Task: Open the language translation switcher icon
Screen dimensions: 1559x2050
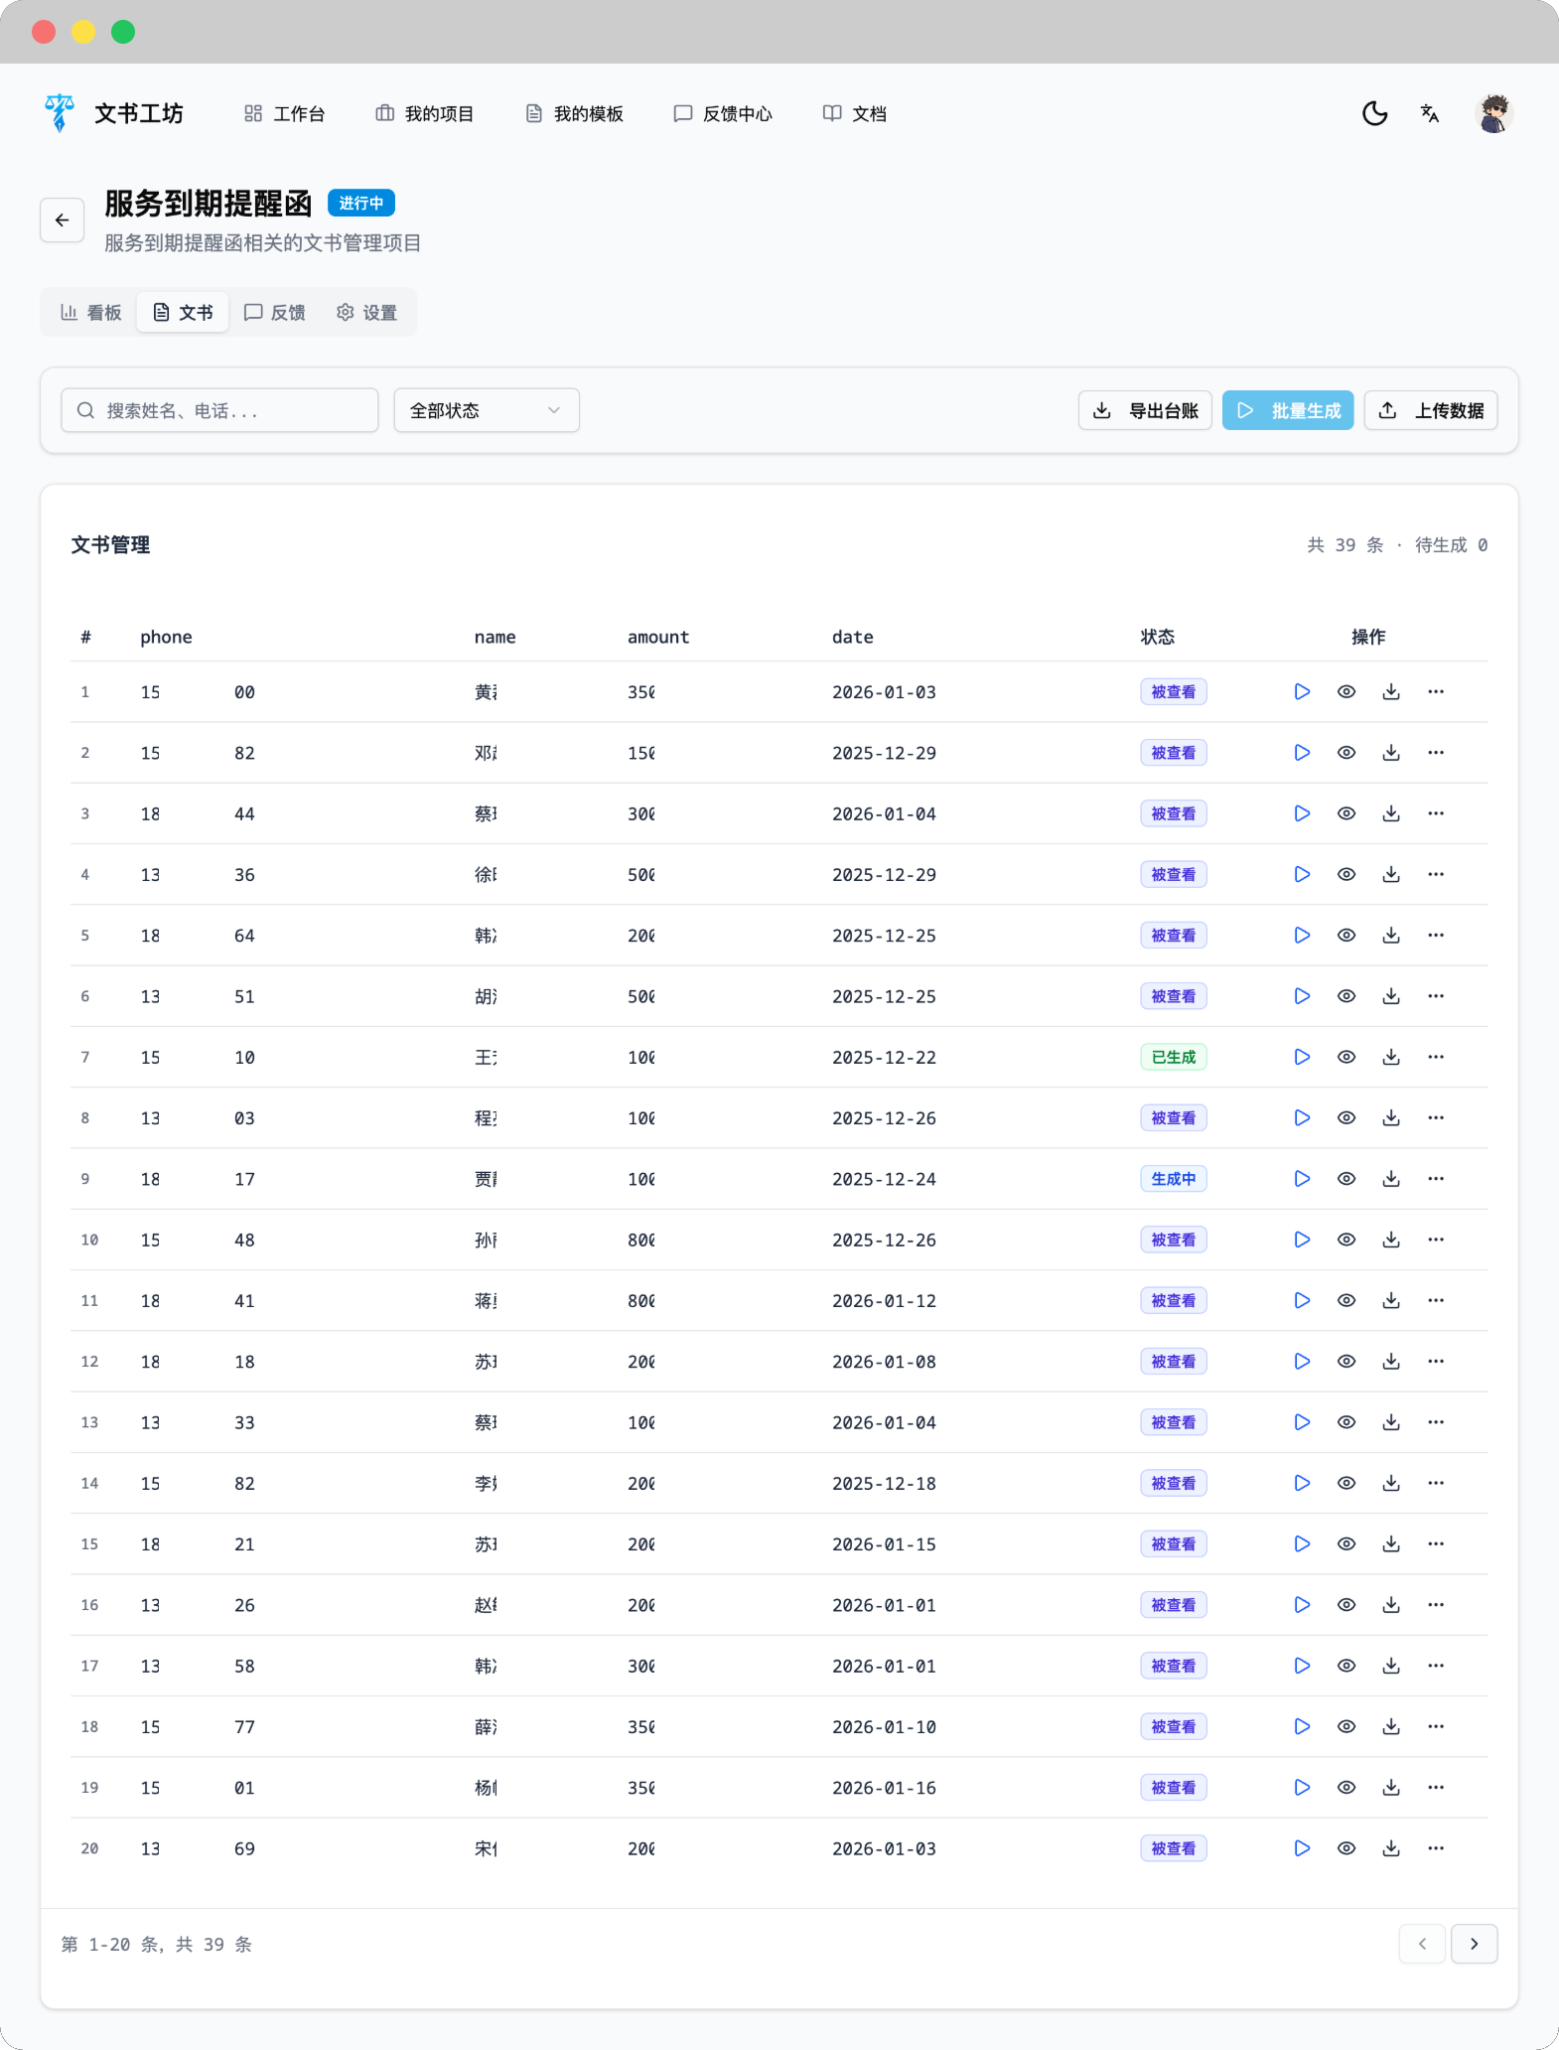Action: point(1429,114)
